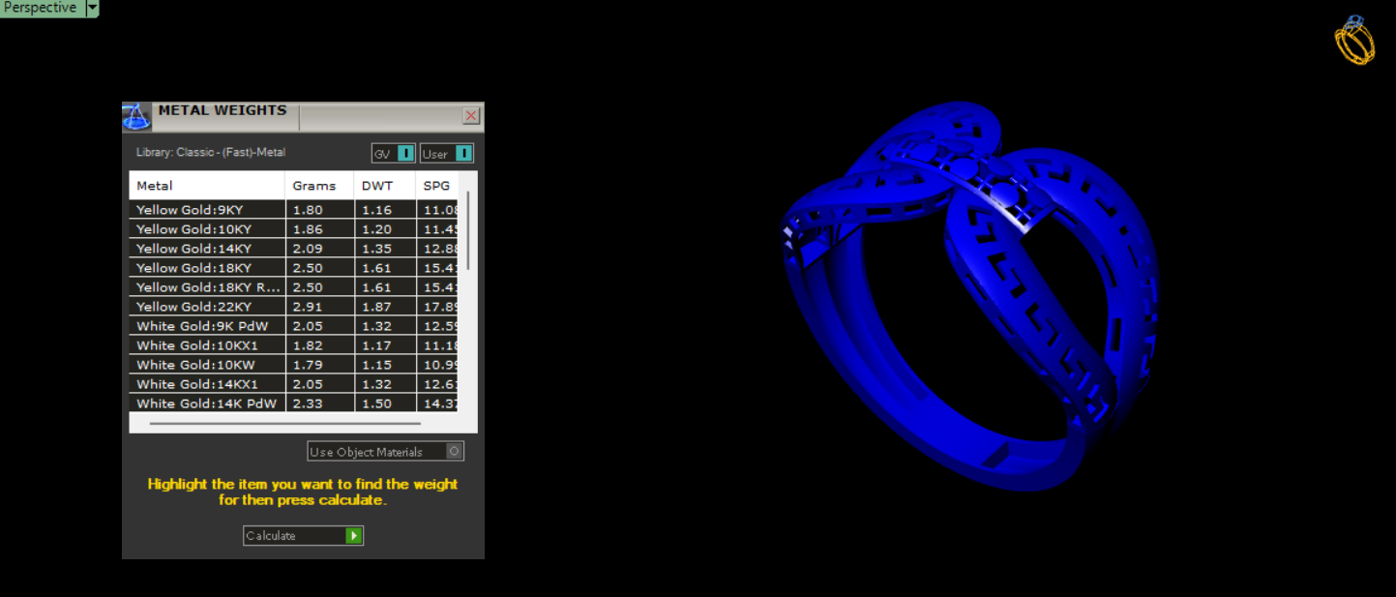Close the Metal Weights panel

[471, 116]
